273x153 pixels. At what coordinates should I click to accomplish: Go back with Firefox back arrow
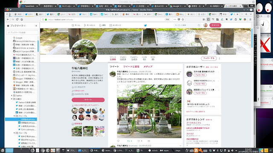pyautogui.click(x=8, y=20)
